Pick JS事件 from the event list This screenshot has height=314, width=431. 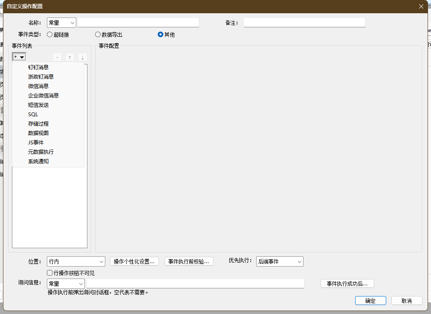[36, 142]
